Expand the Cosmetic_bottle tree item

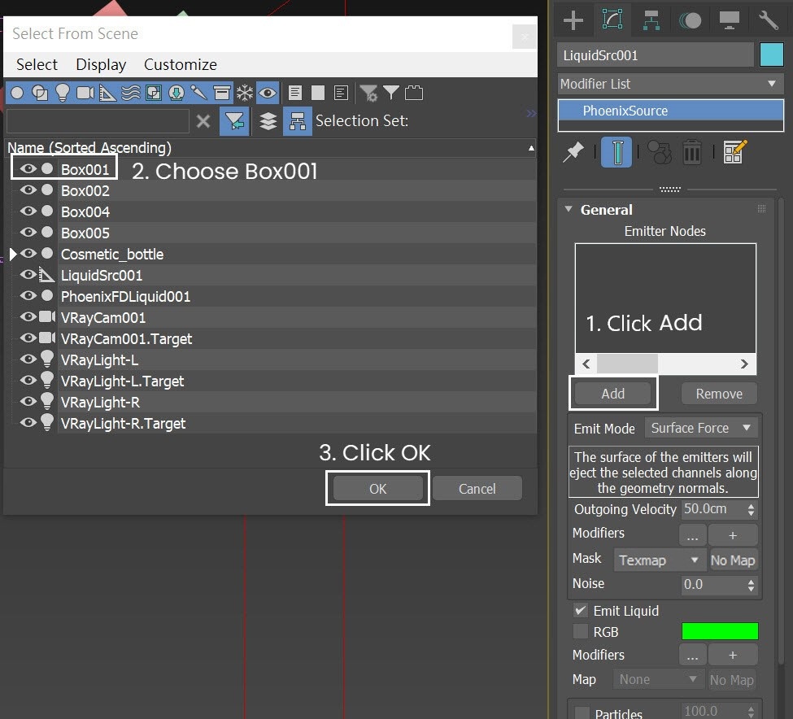coord(13,254)
